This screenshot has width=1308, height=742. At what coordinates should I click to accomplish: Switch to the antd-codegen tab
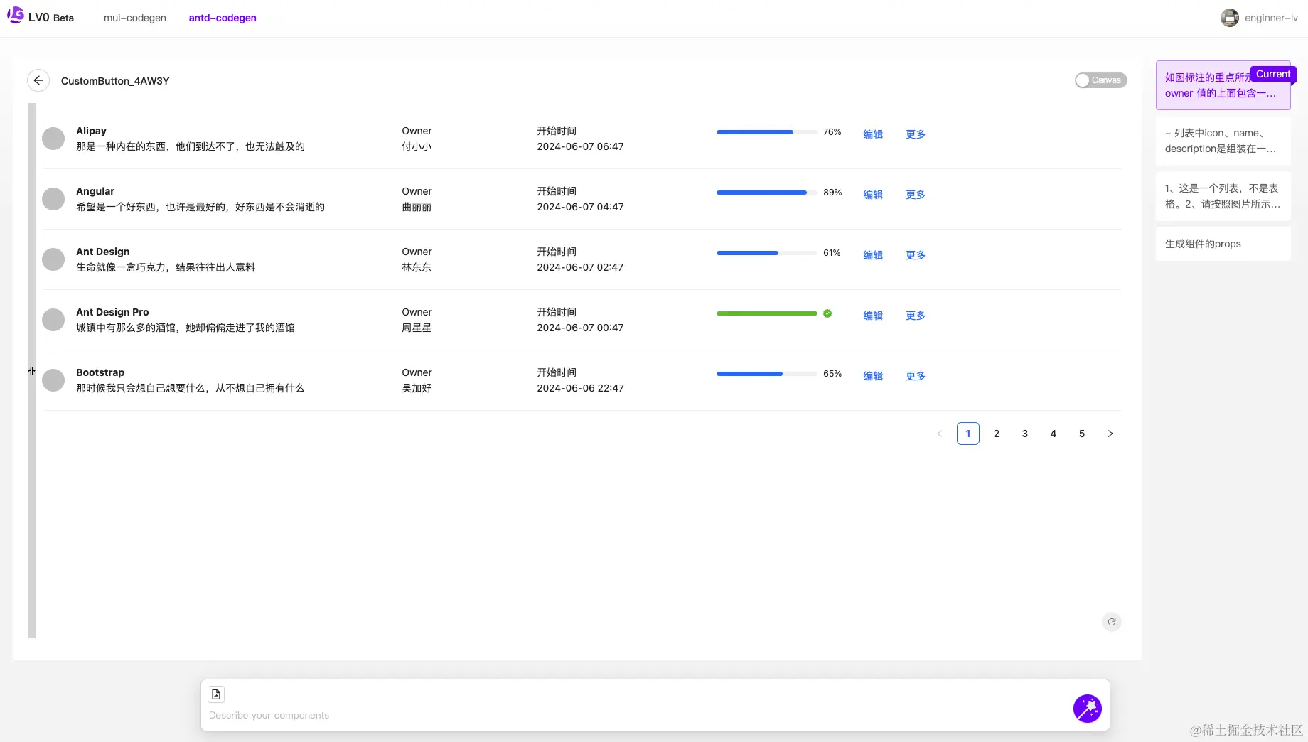pos(223,18)
